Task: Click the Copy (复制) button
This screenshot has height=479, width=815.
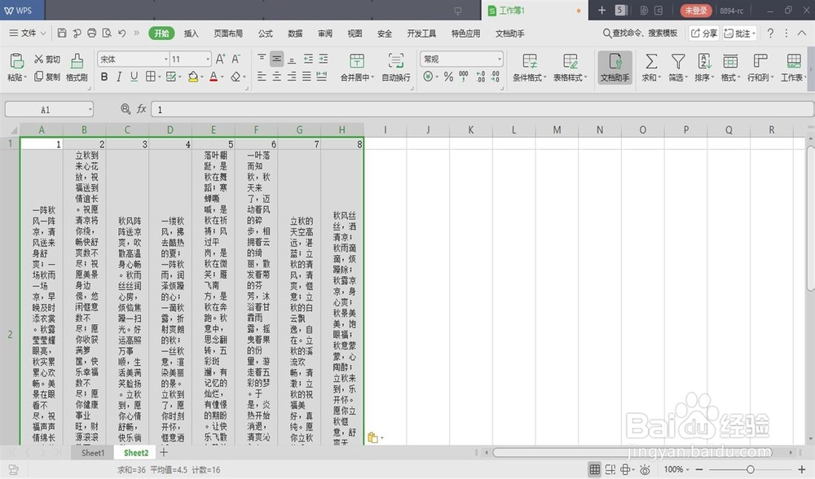Action: (x=47, y=77)
